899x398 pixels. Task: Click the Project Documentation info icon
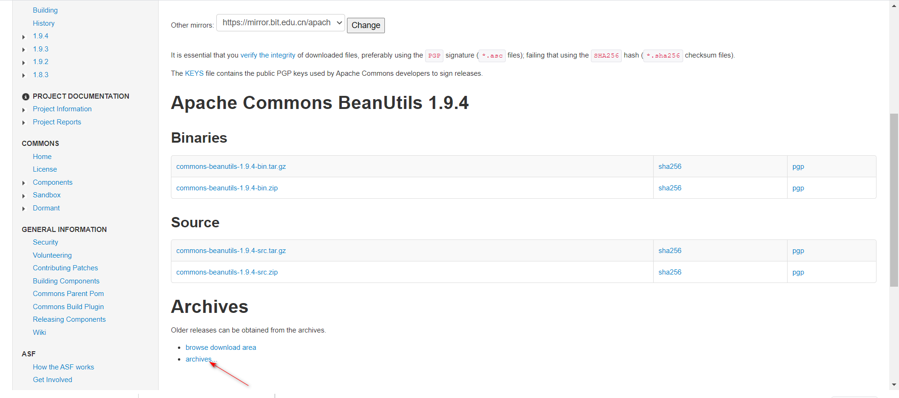[26, 97]
